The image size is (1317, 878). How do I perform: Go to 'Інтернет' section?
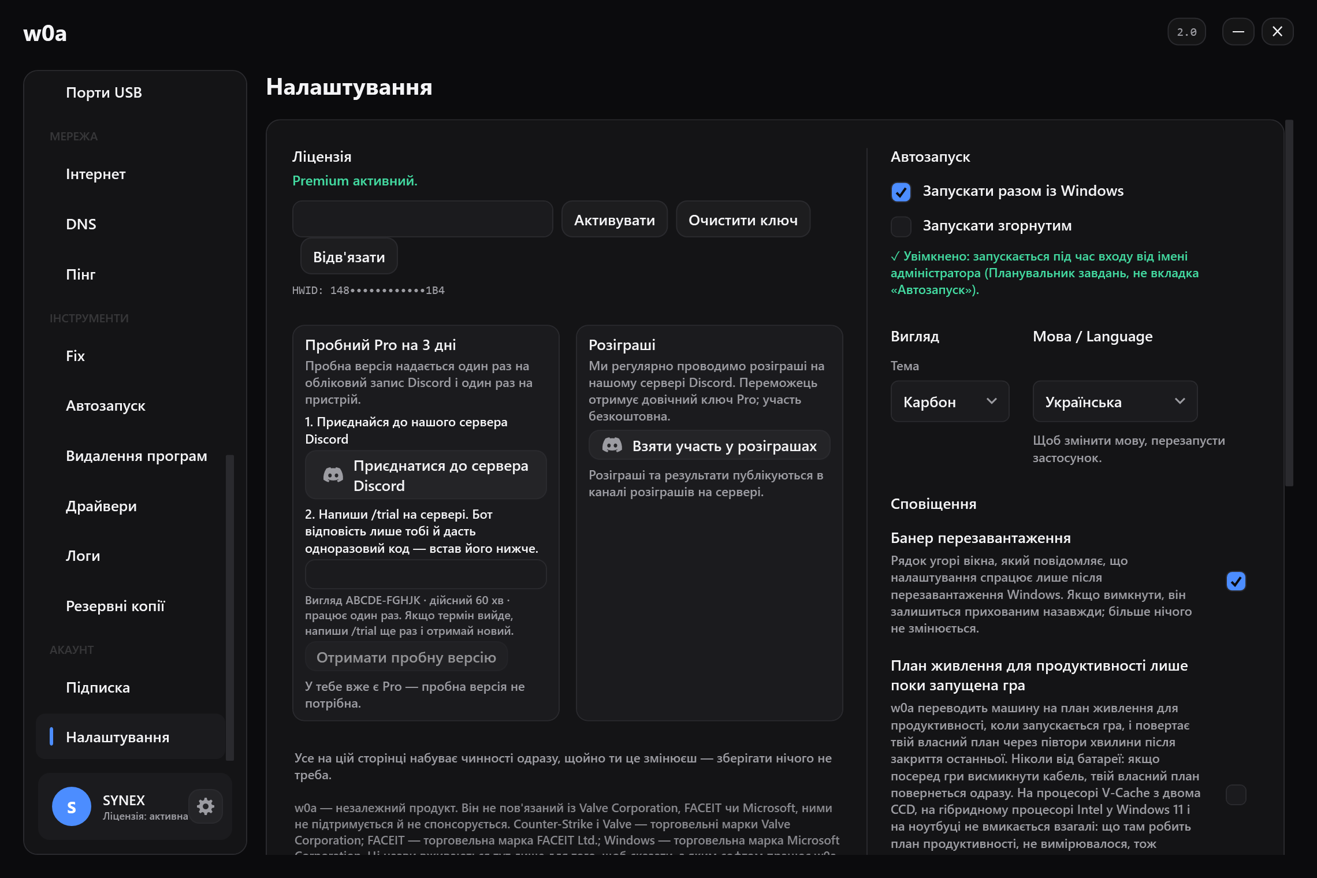[131, 174]
